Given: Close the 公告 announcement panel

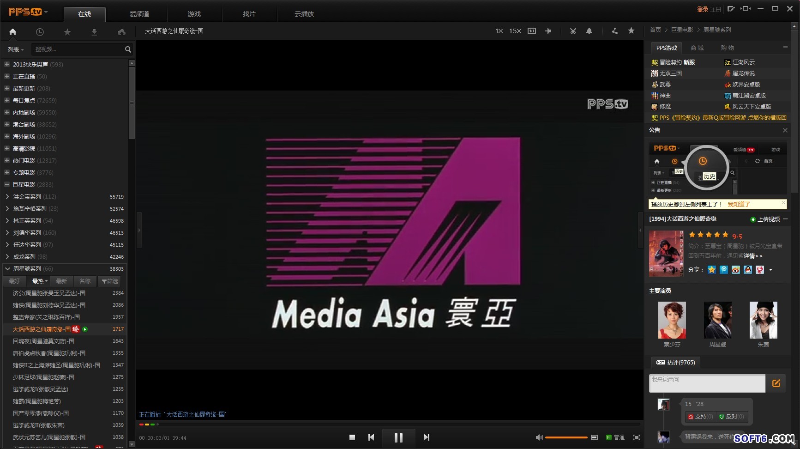Looking at the screenshot, I should pyautogui.click(x=785, y=130).
